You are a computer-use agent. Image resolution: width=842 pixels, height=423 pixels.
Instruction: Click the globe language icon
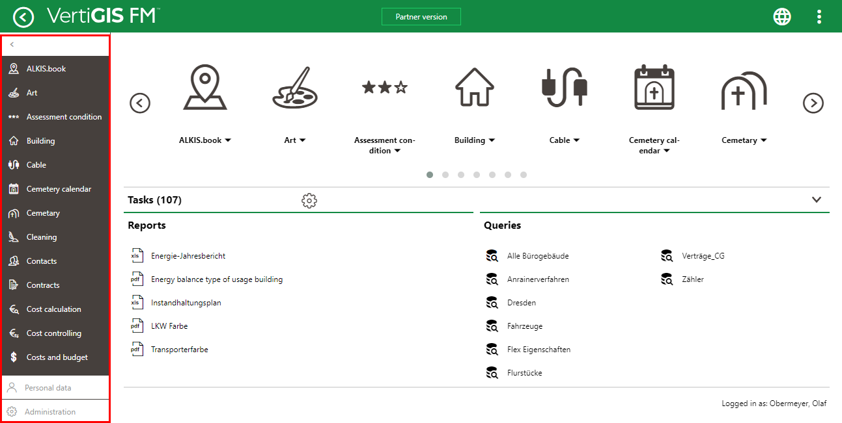pos(782,17)
